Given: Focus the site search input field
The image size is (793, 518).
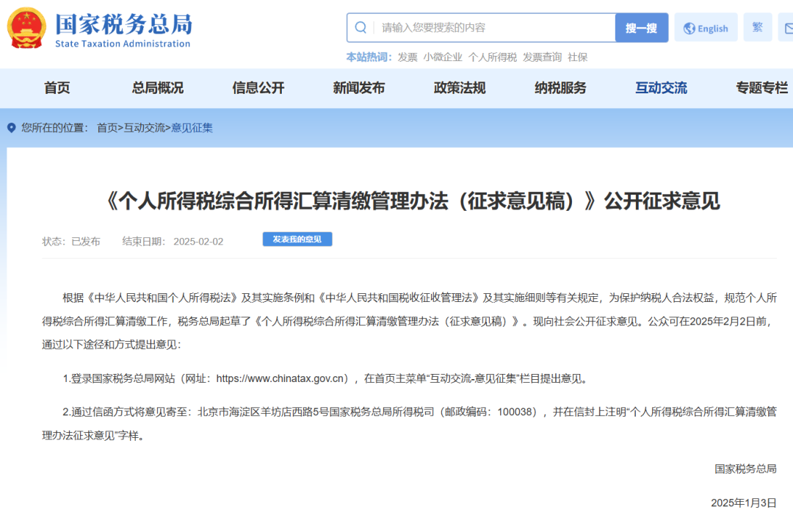Looking at the screenshot, I should (492, 28).
